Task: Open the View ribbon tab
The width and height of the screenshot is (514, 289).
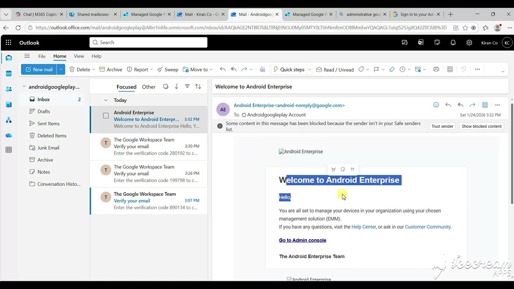Action: 79,56
